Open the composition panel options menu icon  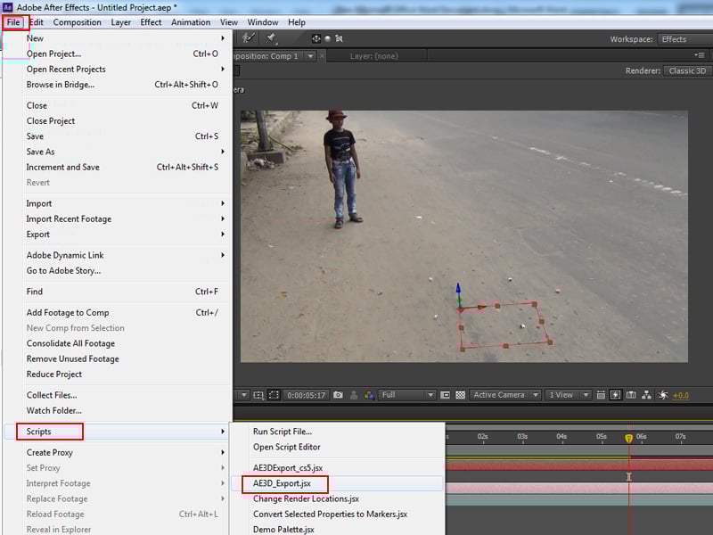point(700,55)
